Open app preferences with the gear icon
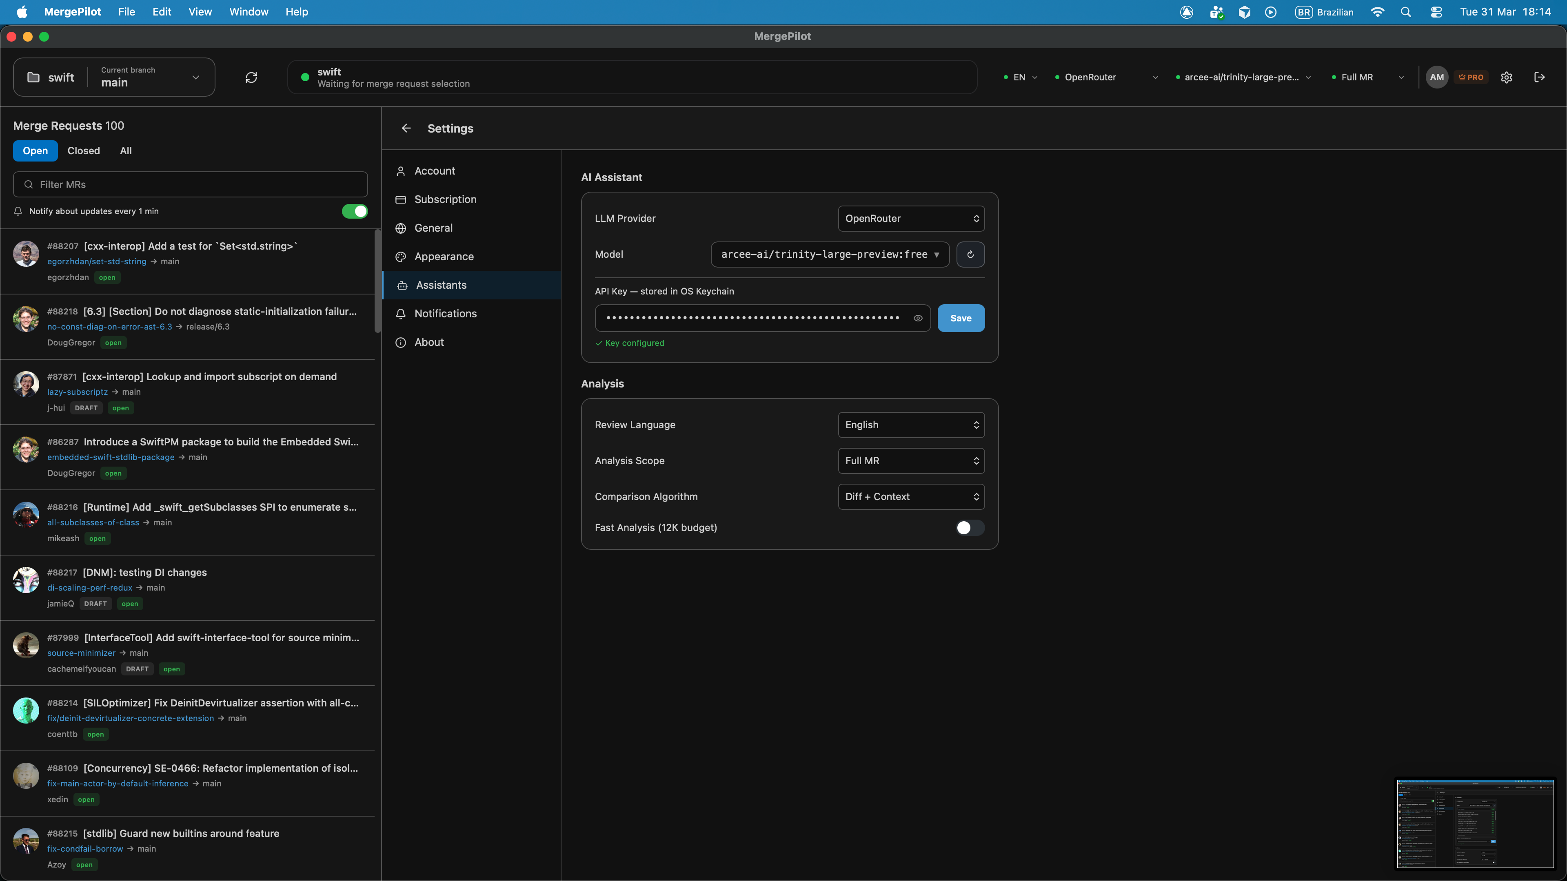The height and width of the screenshot is (881, 1567). coord(1507,77)
